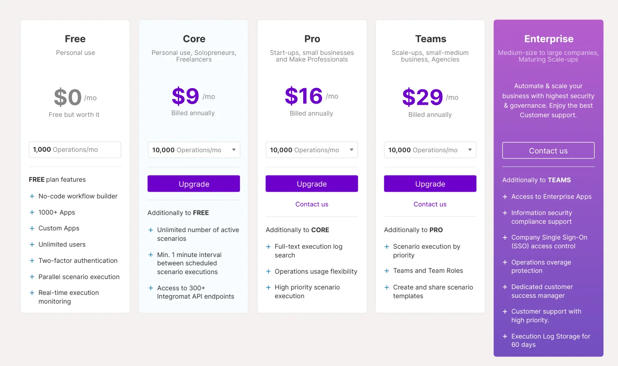Click Enterprise Contact us button
Viewport: 618px width, 366px height.
(548, 151)
